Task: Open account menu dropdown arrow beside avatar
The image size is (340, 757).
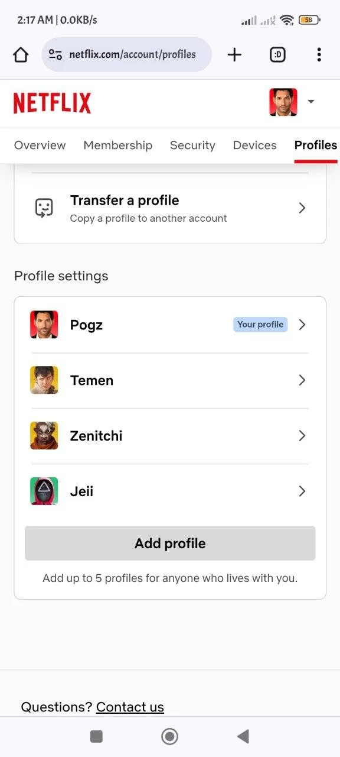Action: pyautogui.click(x=311, y=102)
